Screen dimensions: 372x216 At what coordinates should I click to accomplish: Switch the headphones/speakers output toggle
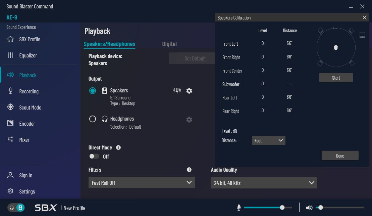pos(16,208)
